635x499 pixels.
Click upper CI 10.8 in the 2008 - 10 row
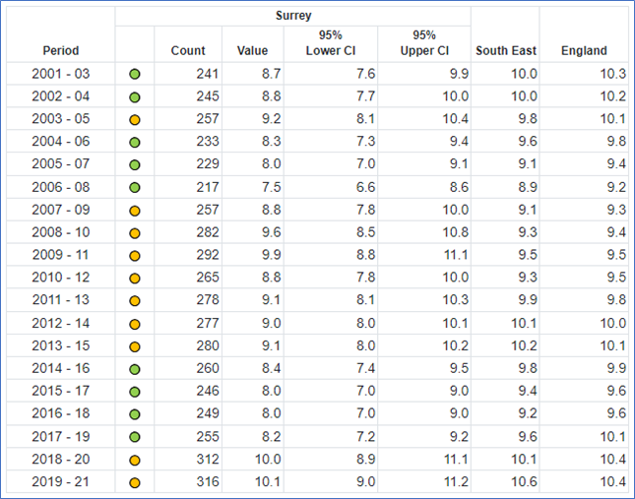[456, 232]
